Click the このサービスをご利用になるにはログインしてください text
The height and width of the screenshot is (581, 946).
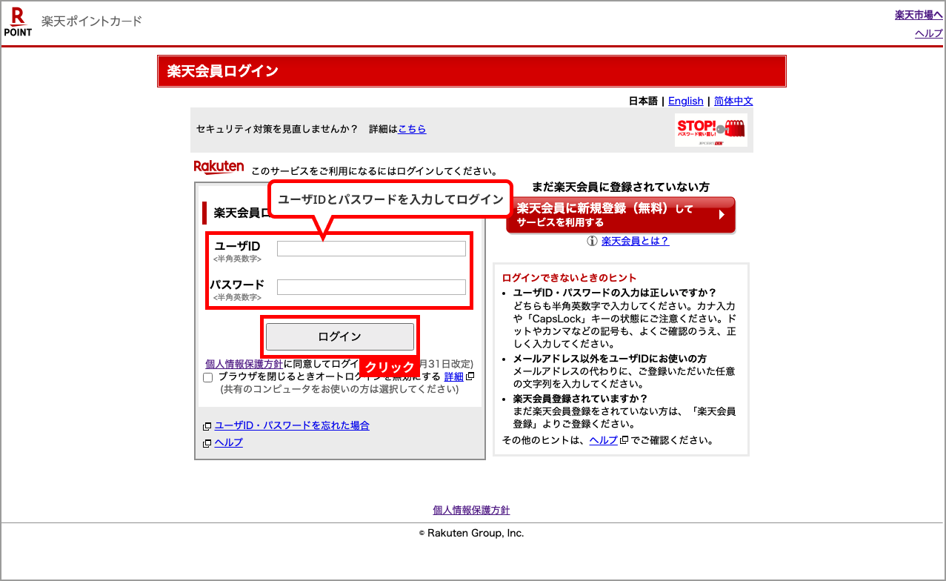point(374,171)
